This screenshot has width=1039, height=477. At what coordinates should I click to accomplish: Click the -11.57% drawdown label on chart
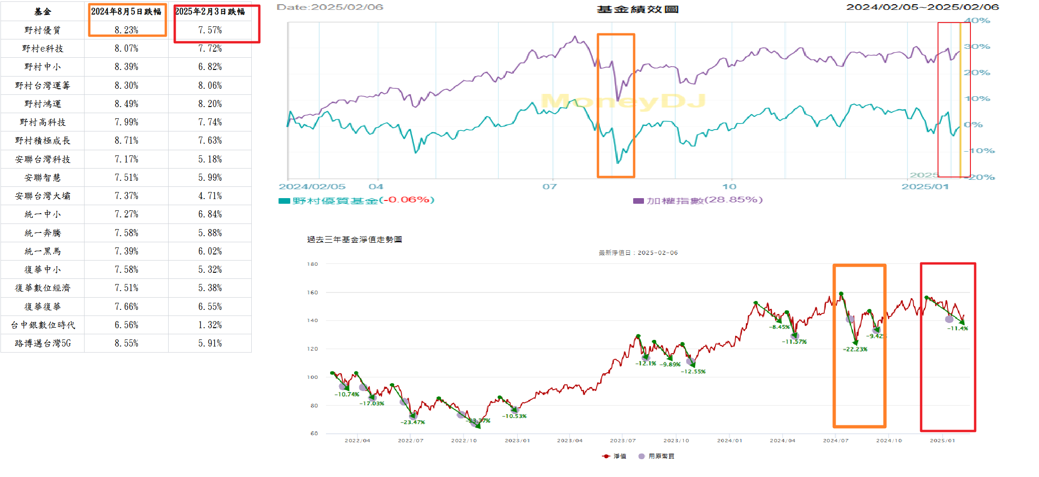(x=794, y=342)
